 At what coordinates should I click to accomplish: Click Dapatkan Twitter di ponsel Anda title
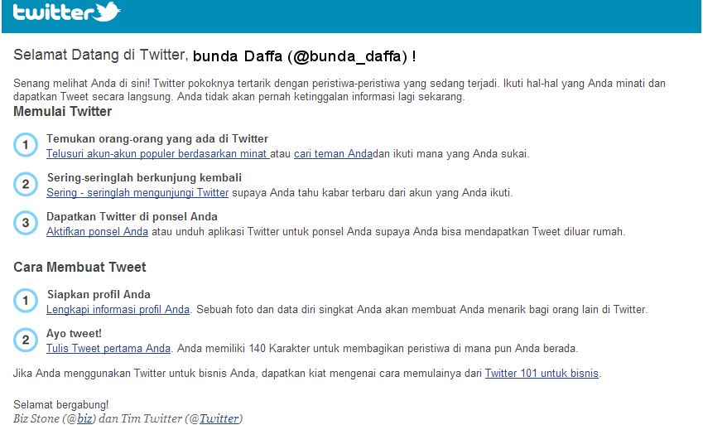click(x=132, y=217)
